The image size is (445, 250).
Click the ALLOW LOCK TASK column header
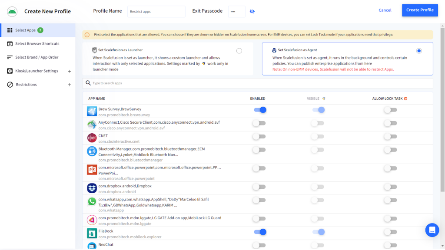point(387,99)
